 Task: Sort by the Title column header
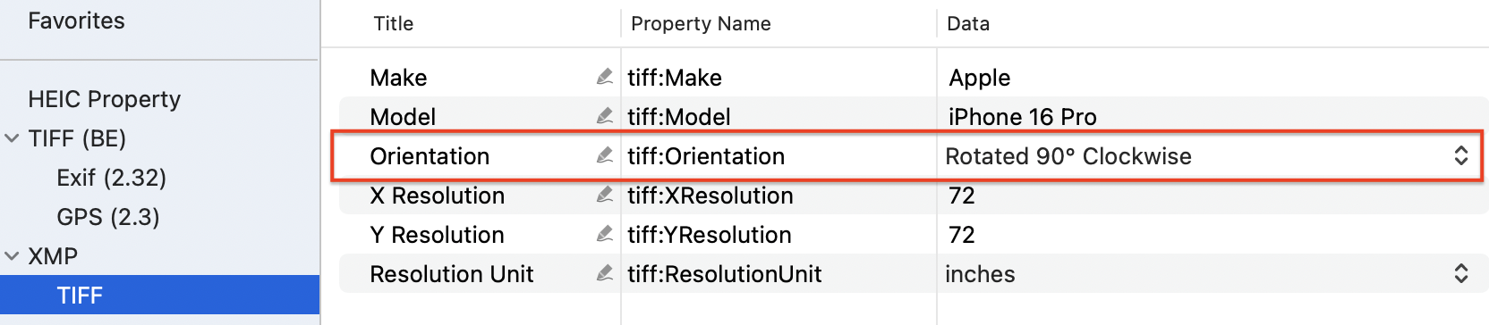click(393, 23)
